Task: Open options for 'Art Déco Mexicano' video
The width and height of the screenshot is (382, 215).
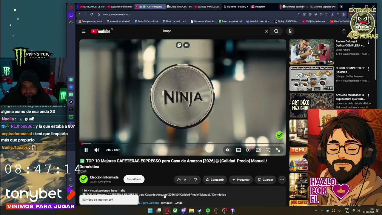Action: tap(369, 96)
